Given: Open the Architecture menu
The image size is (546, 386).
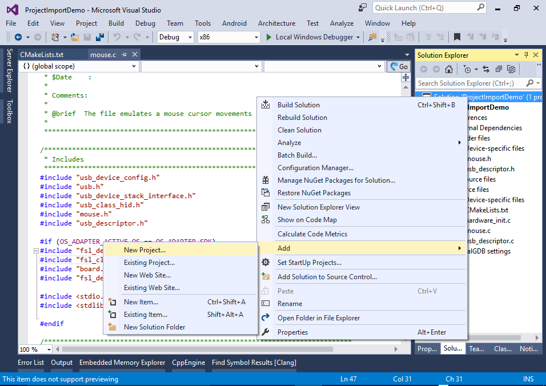Looking at the screenshot, I should click(x=276, y=23).
